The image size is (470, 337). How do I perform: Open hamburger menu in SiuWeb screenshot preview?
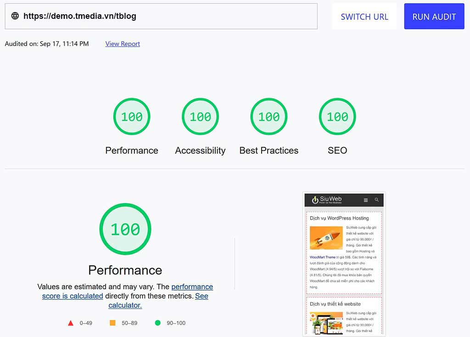click(366, 200)
